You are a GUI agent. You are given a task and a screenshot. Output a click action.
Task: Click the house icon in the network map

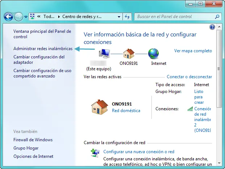(129, 54)
